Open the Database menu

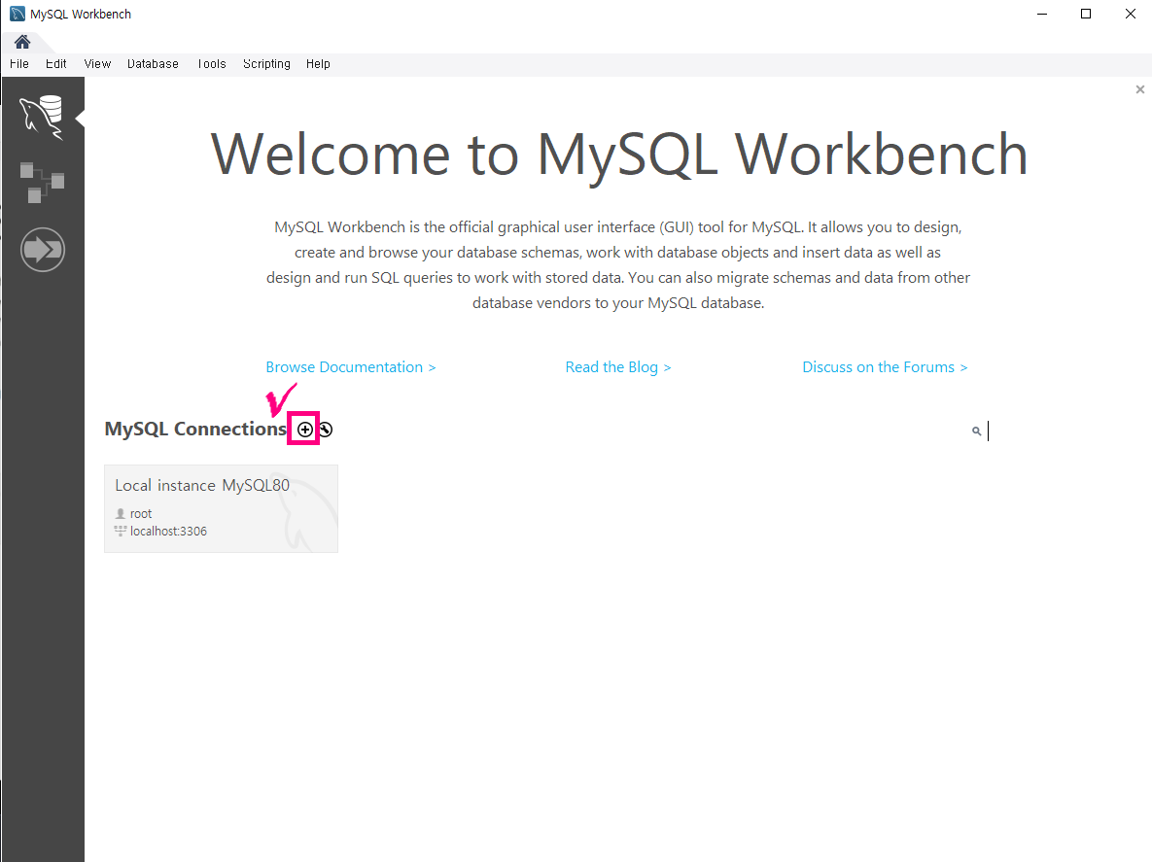click(153, 64)
